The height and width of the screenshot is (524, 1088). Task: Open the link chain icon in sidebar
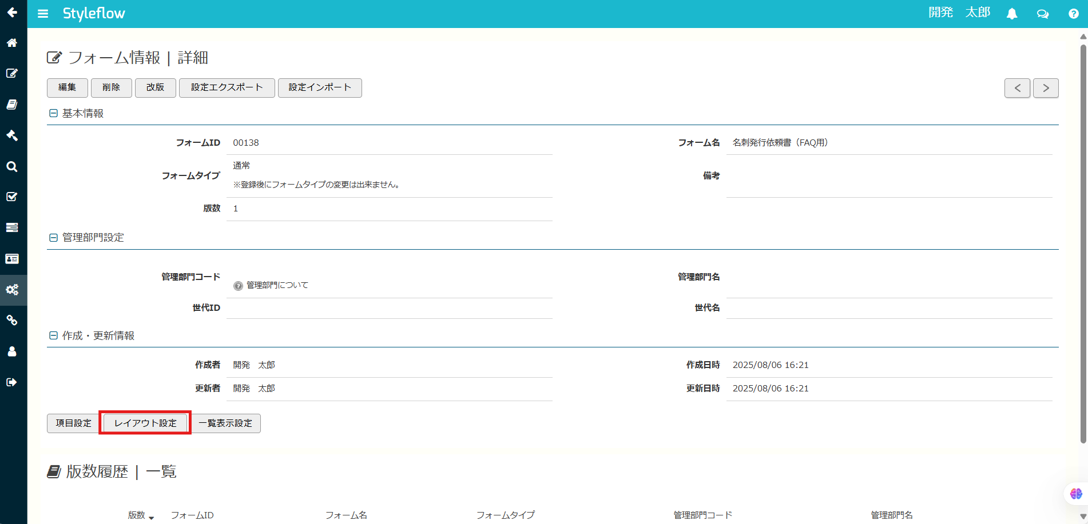tap(12, 320)
